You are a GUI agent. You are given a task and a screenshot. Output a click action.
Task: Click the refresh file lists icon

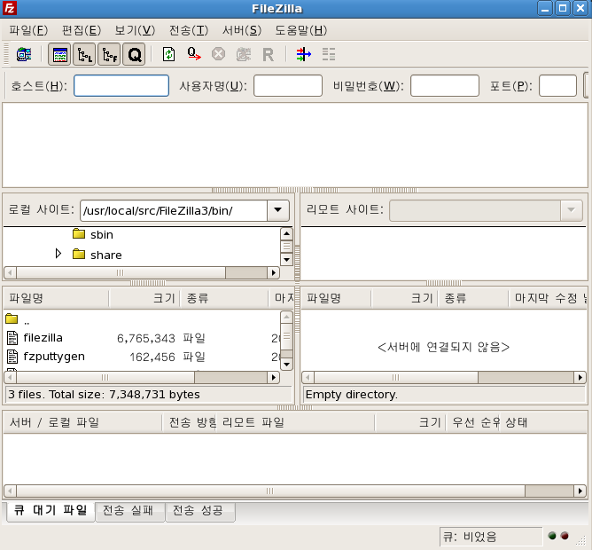coord(168,54)
